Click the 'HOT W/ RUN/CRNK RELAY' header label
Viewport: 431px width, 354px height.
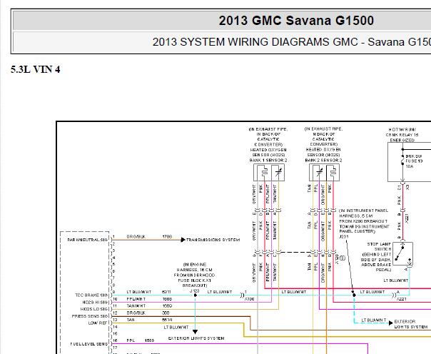(402, 135)
